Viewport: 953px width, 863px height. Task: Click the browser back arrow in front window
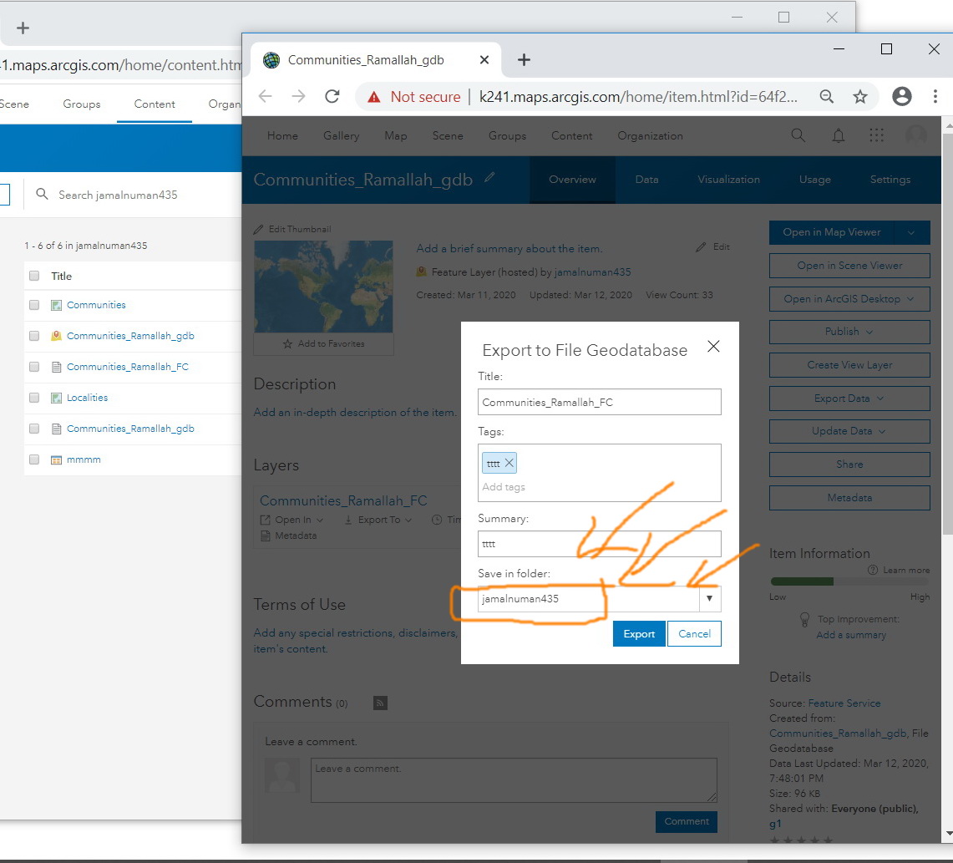[265, 96]
